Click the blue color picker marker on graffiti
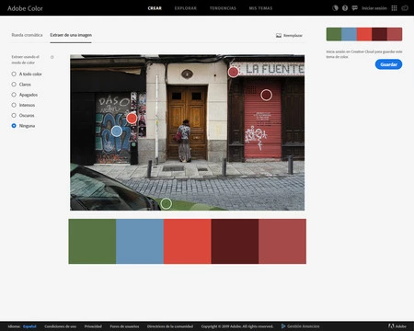This screenshot has height=331, width=414. (x=117, y=131)
